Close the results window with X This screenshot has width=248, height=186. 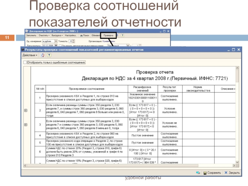(x=239, y=50)
